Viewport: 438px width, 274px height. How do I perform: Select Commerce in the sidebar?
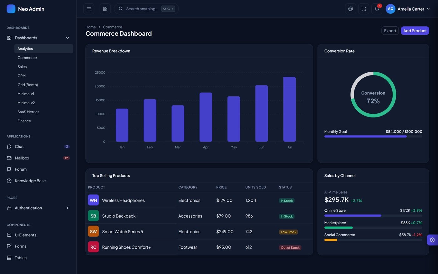(x=43, y=58)
